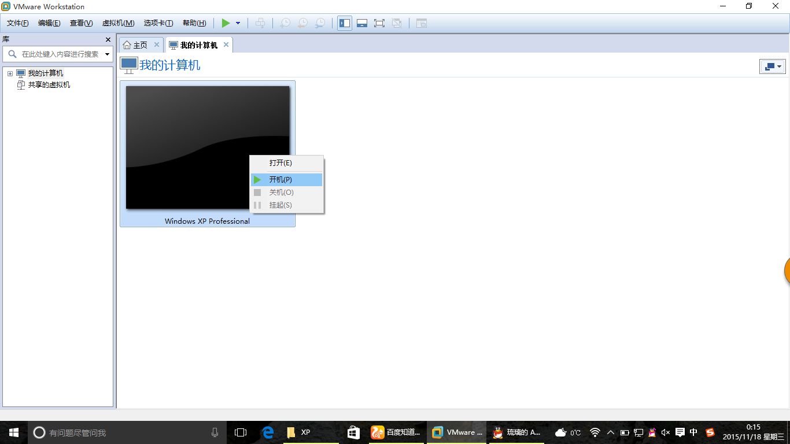Click the magnifier icon in library search

click(12, 54)
